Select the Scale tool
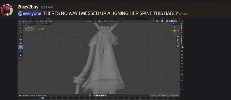The height and width of the screenshot is (100, 231). tap(21, 43)
